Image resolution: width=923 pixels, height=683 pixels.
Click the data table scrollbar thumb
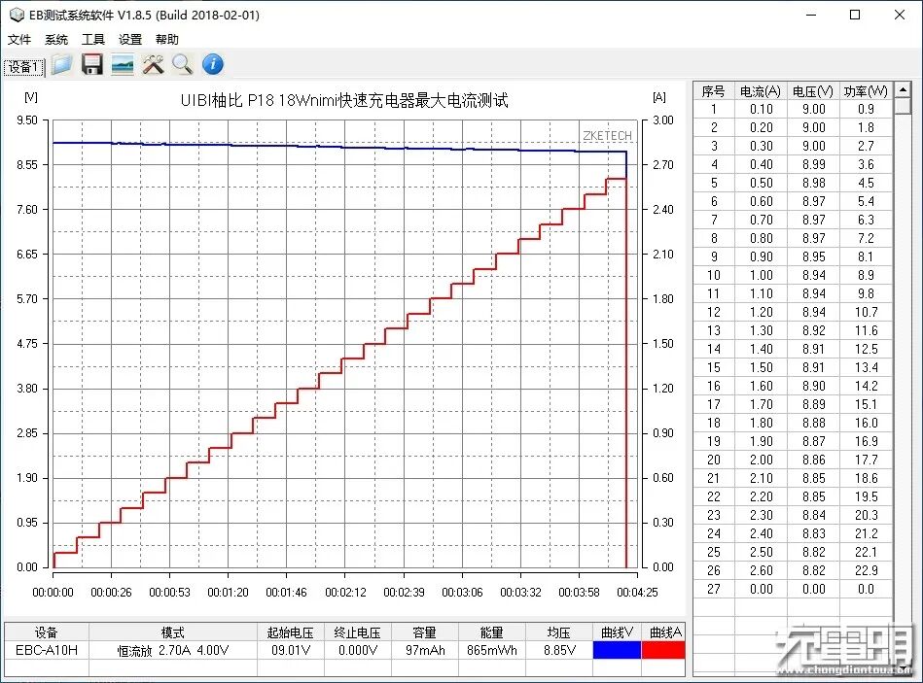(x=903, y=106)
